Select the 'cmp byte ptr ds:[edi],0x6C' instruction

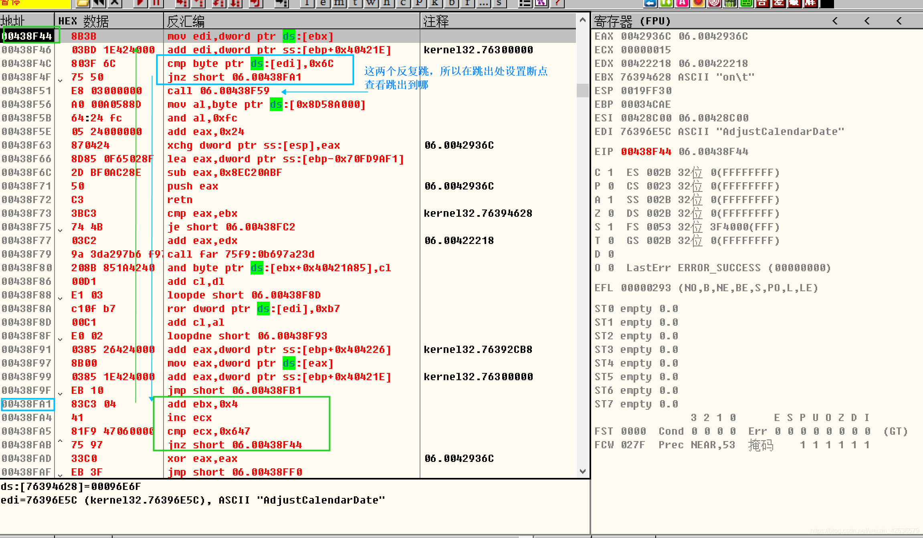pos(250,64)
